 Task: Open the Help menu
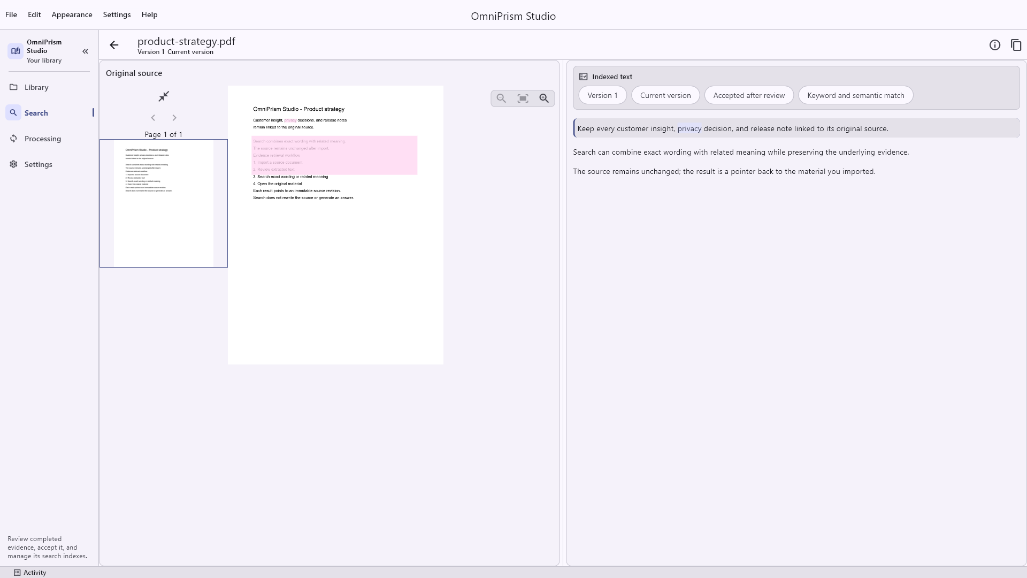pos(149,14)
